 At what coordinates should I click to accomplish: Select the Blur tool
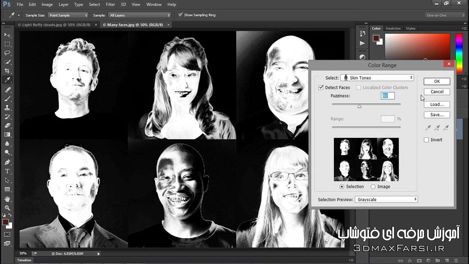click(x=7, y=143)
